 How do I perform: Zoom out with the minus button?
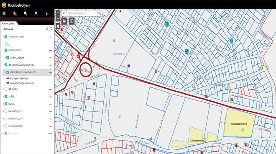(x=58, y=18)
